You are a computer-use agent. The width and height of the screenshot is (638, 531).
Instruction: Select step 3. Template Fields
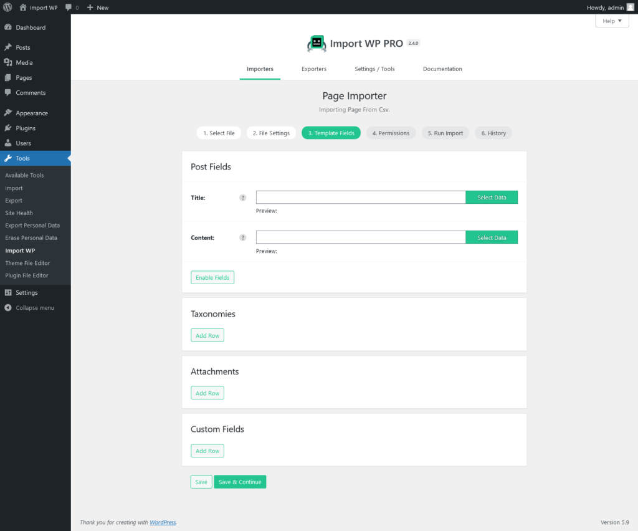pyautogui.click(x=331, y=133)
